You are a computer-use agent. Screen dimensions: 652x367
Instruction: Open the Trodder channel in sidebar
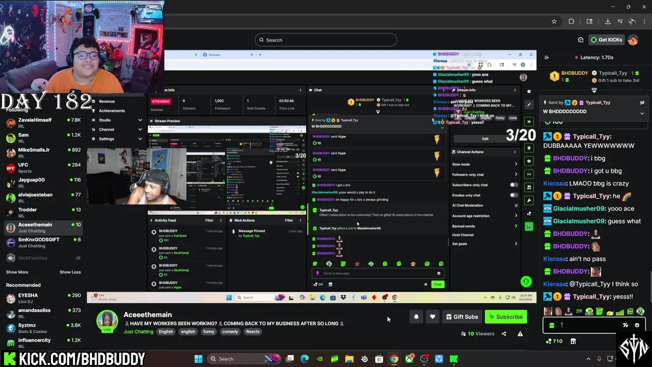tap(43, 213)
